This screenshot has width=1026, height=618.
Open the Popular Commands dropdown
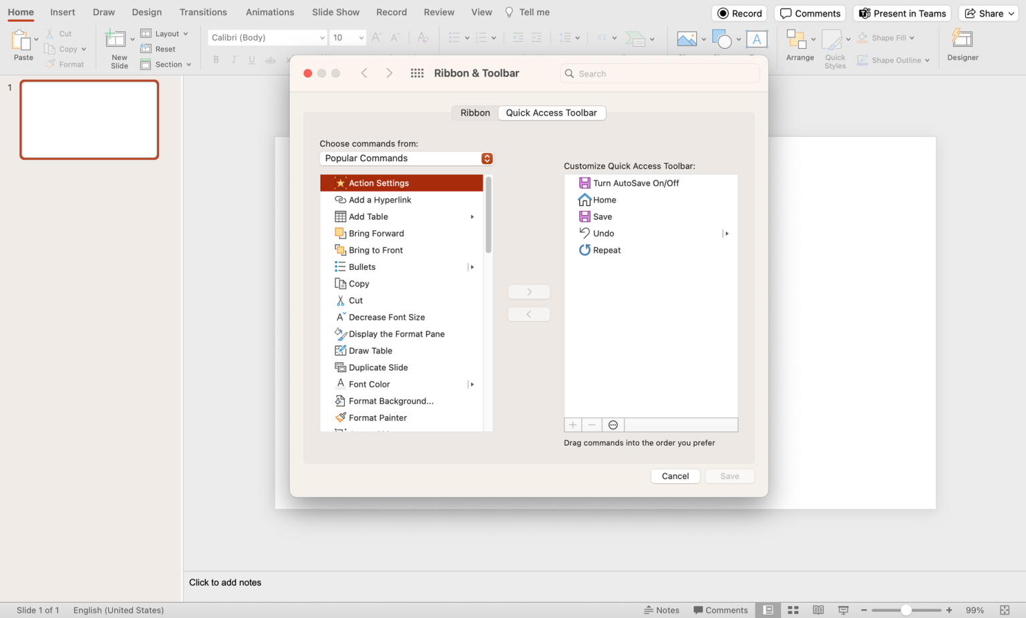coord(406,158)
